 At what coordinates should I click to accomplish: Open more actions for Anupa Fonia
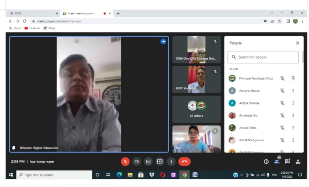tap(293, 128)
